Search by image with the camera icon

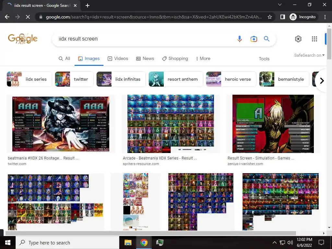pyautogui.click(x=254, y=39)
